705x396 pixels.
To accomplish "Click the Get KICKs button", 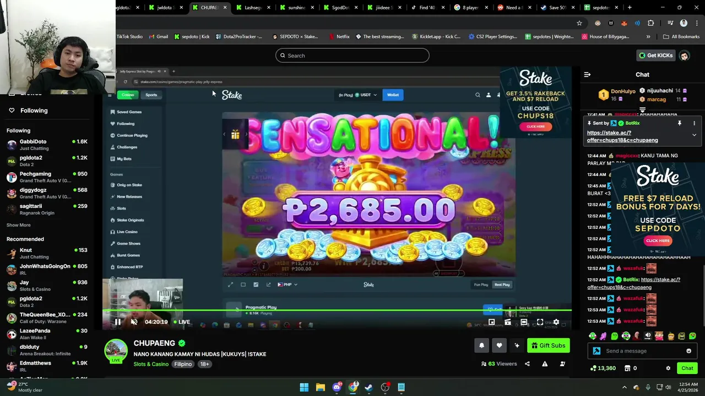I will click(656, 56).
